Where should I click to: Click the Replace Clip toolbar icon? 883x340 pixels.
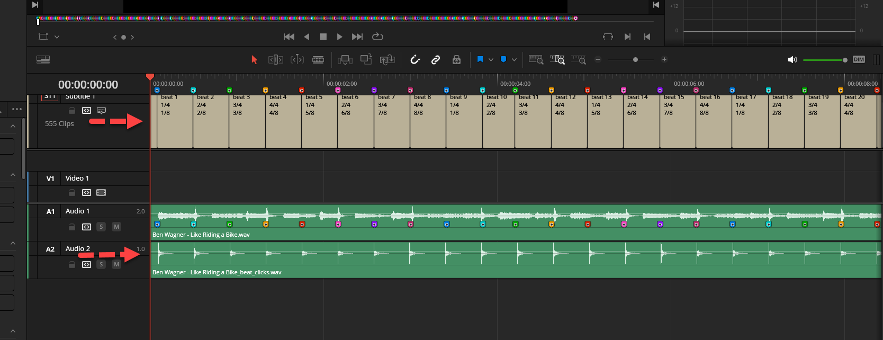pos(388,60)
